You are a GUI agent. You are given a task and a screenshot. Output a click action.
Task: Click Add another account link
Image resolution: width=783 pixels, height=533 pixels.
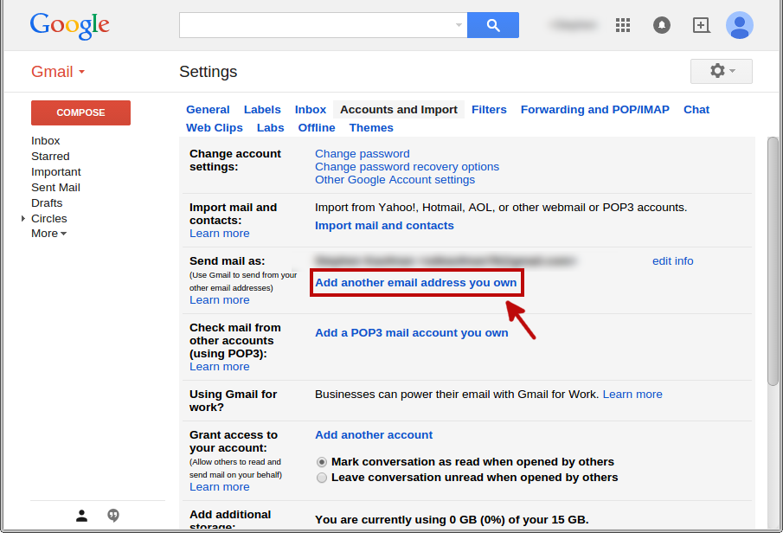click(374, 435)
